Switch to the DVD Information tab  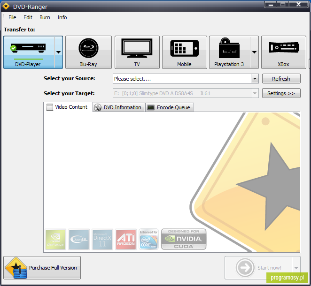pyautogui.click(x=119, y=107)
